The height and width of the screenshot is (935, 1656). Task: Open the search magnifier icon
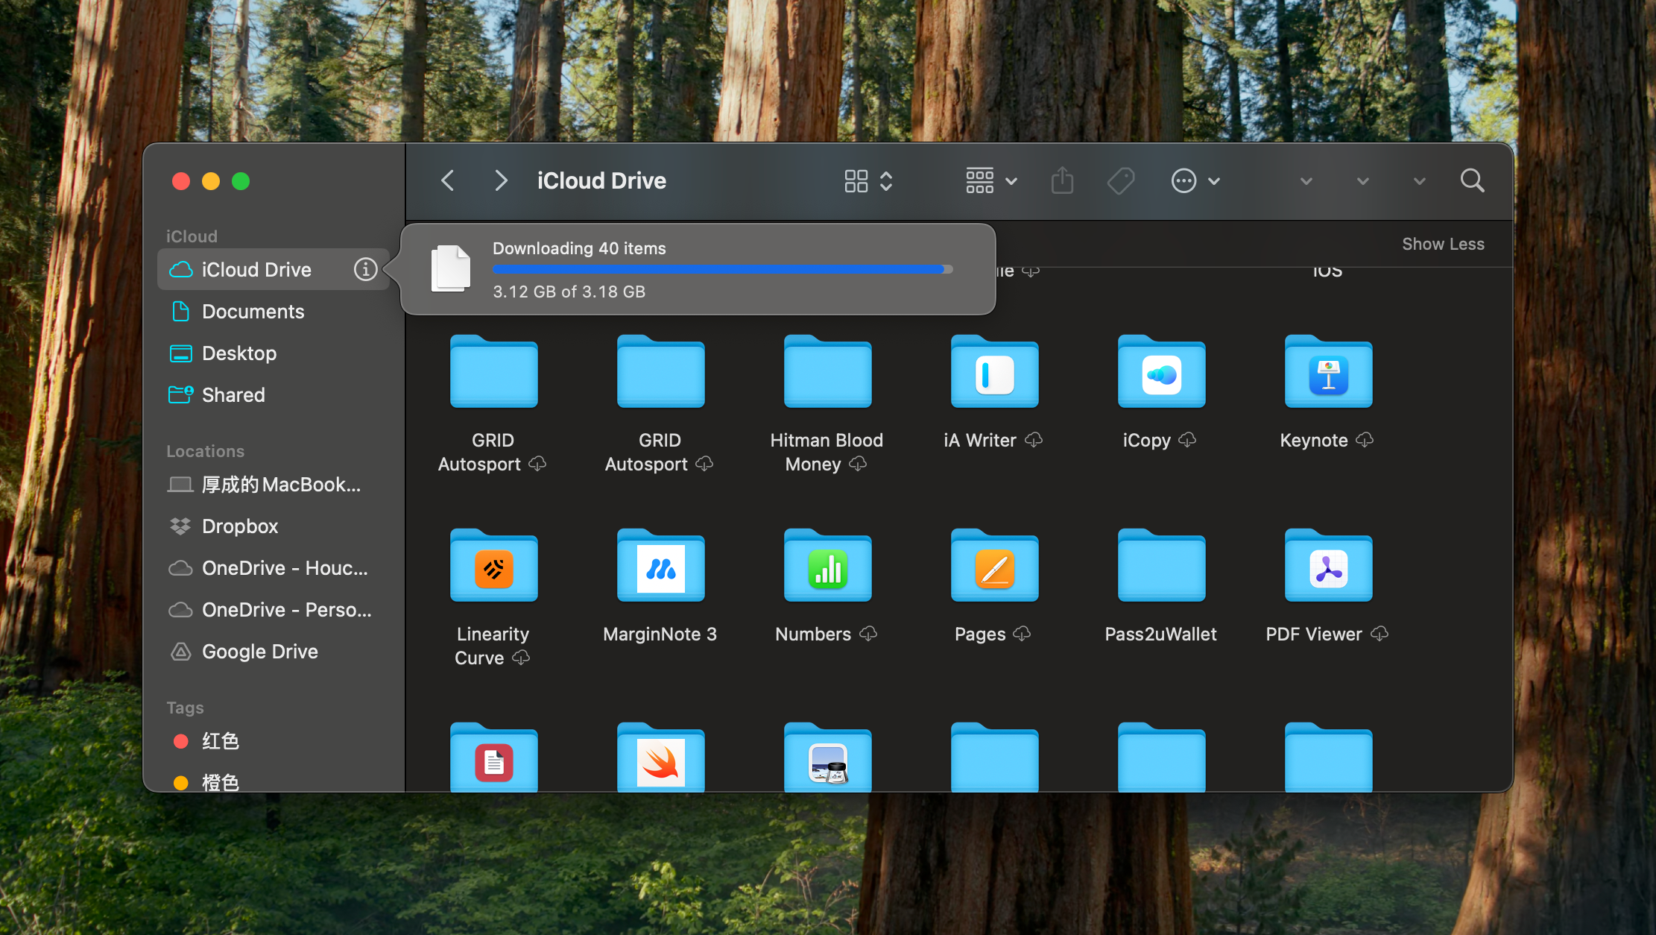1472,181
